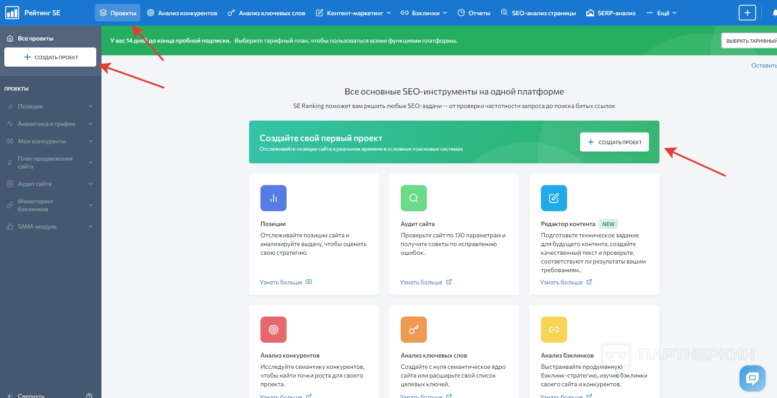
Task: Open the SERP-анализ menu item
Action: click(x=611, y=13)
